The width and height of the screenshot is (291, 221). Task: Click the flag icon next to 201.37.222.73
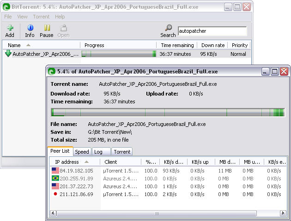55,186
